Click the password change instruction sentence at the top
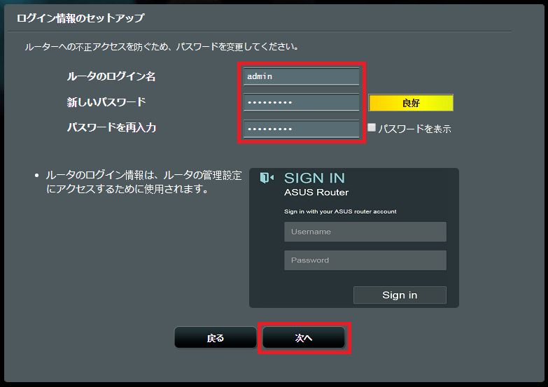The width and height of the screenshot is (548, 387). click(x=162, y=46)
